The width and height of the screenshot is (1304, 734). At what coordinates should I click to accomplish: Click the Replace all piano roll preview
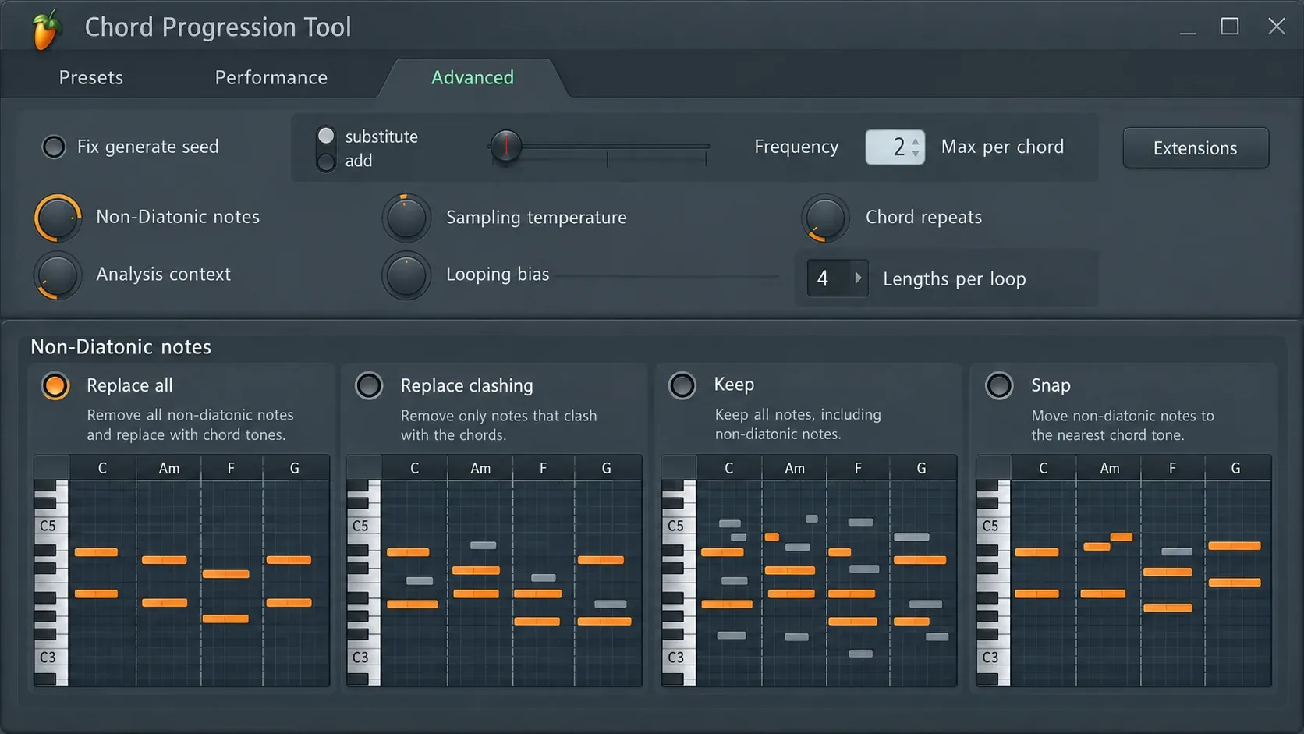tap(182, 571)
